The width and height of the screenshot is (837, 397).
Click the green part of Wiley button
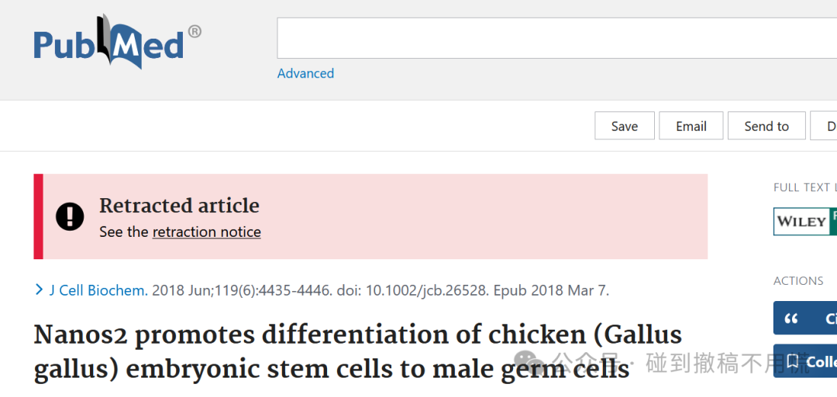(x=832, y=221)
